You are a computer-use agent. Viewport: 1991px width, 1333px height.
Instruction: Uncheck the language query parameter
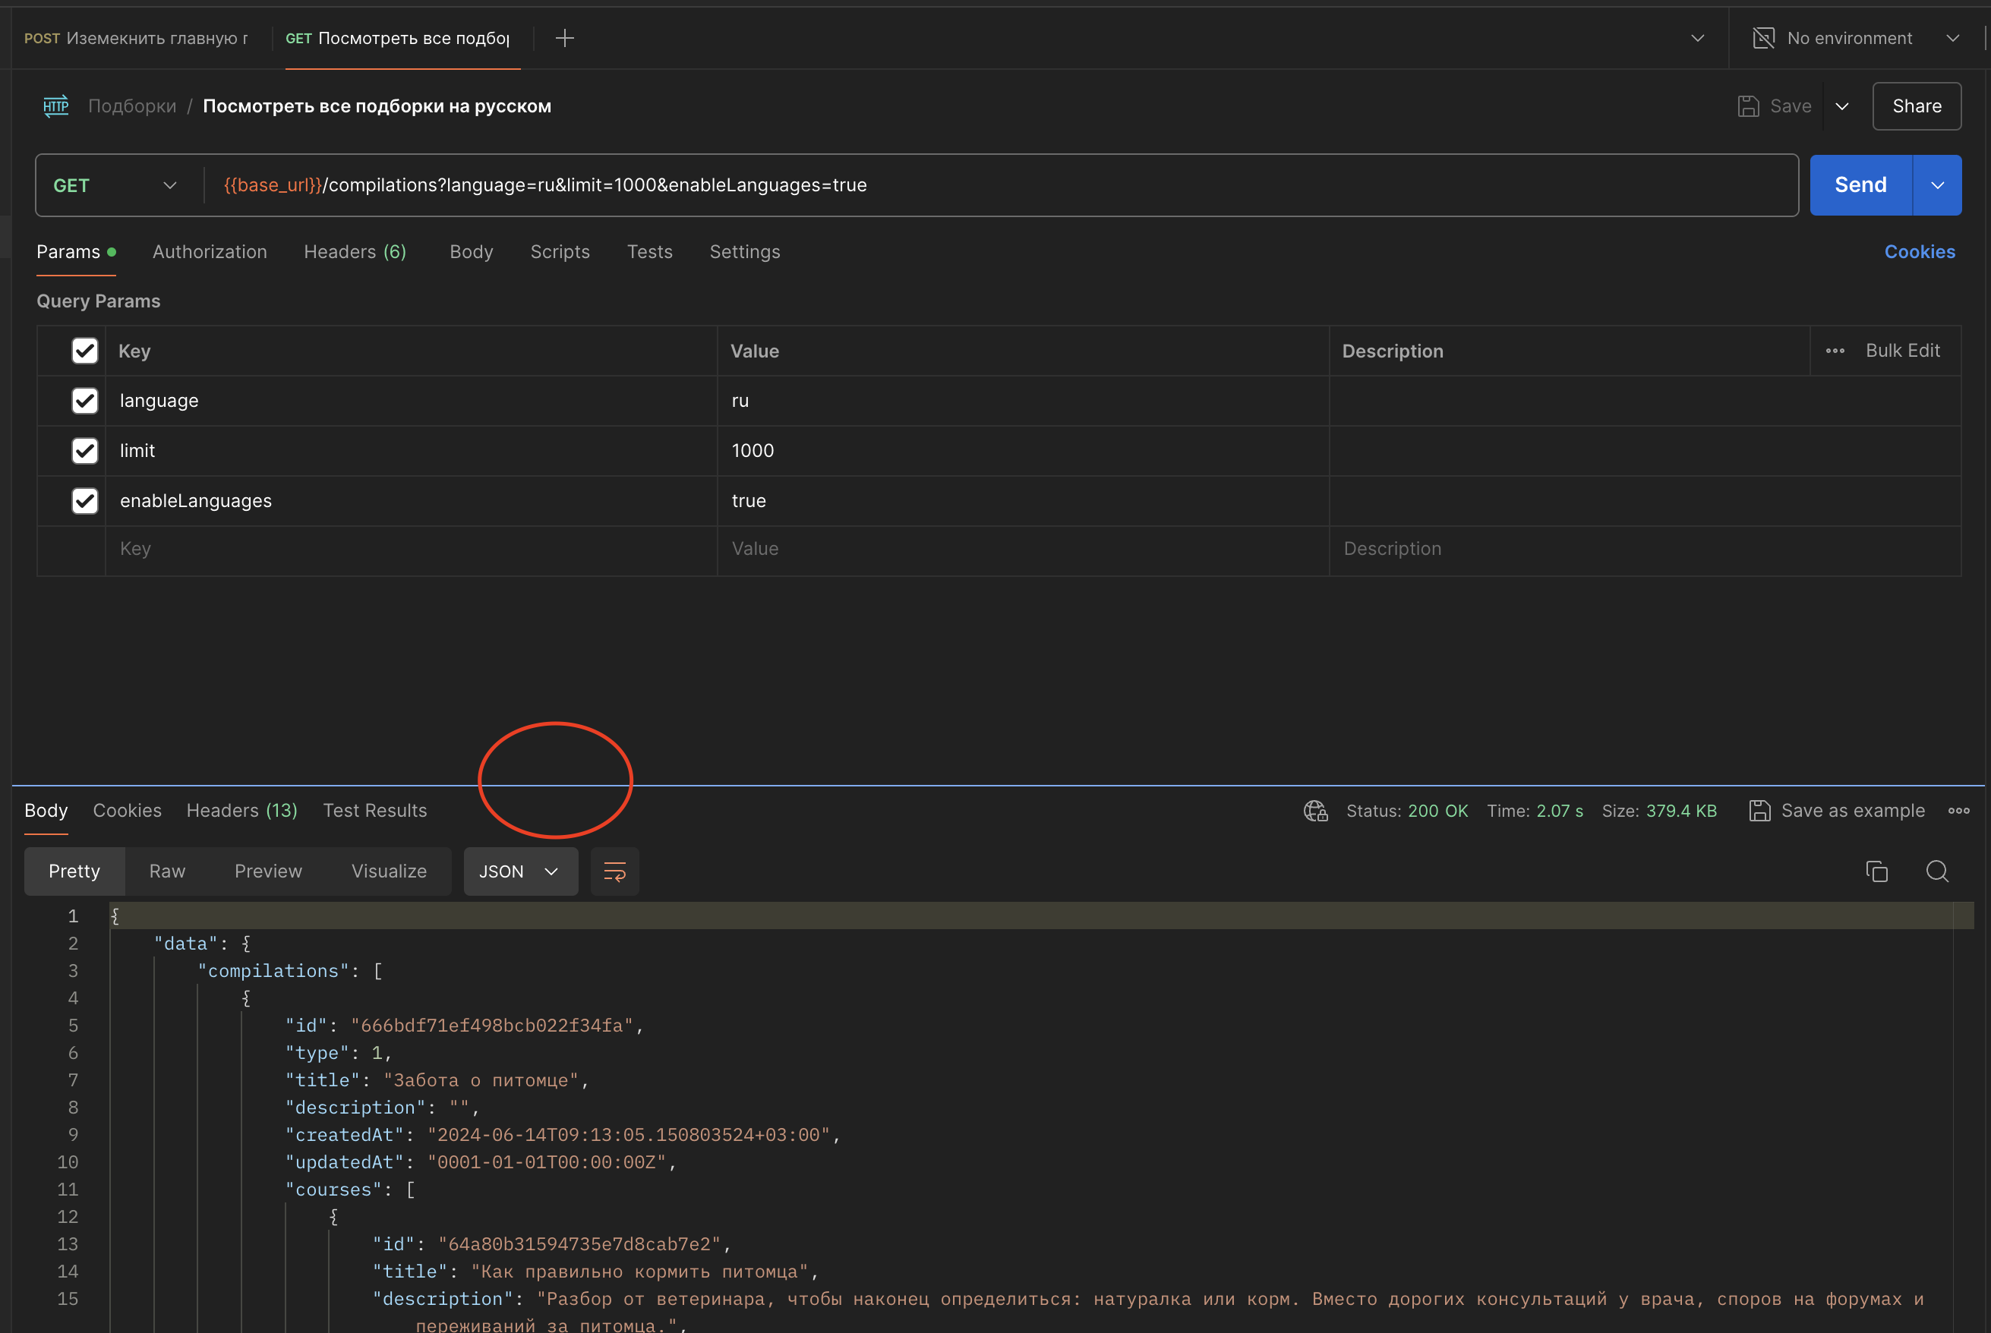point(85,400)
